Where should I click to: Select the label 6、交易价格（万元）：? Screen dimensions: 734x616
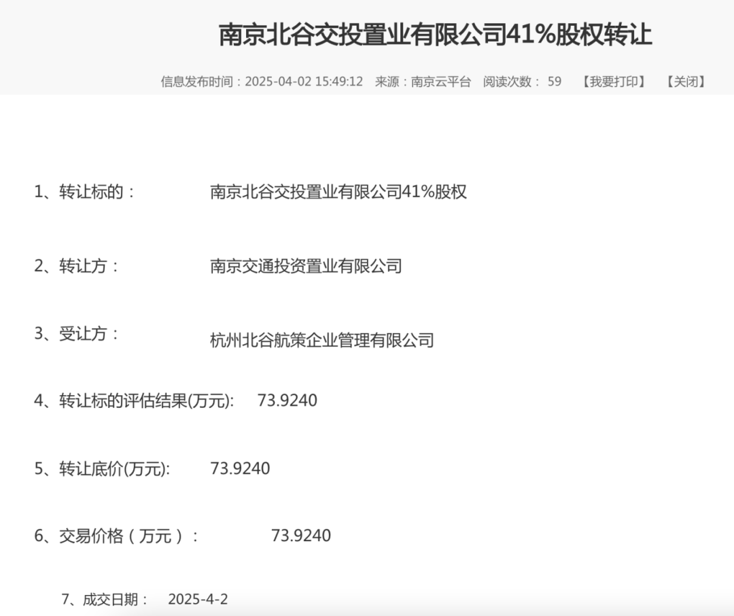(117, 535)
